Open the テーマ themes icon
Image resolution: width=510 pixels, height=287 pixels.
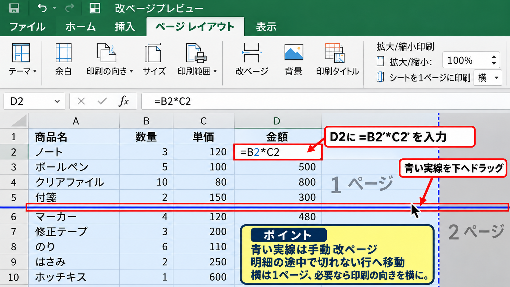point(21,53)
